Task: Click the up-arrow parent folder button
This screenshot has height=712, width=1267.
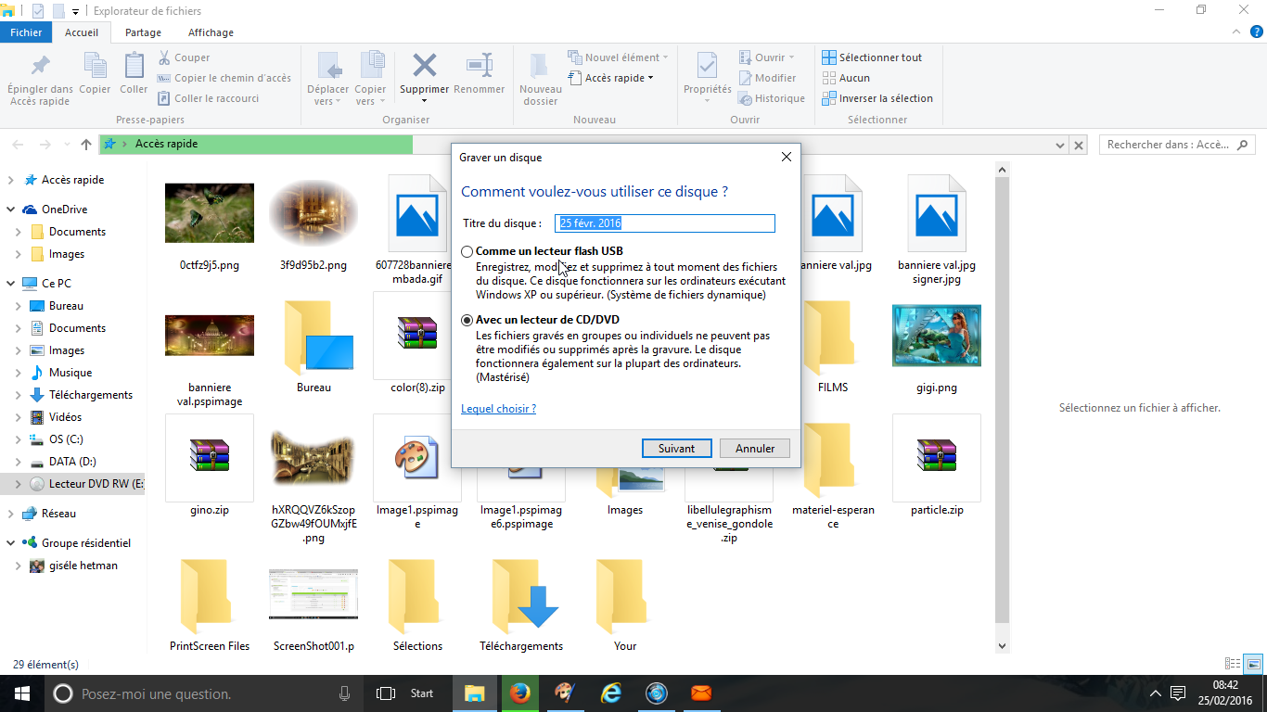Action: tap(86, 145)
